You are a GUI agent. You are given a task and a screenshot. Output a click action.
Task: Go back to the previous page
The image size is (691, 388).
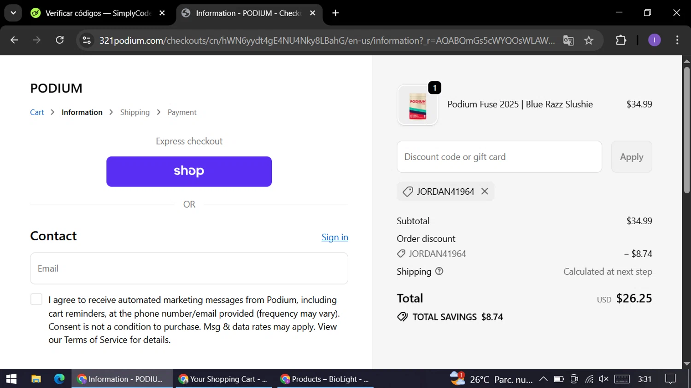(x=14, y=40)
